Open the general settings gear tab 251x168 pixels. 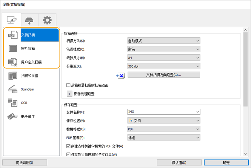(x=47, y=19)
